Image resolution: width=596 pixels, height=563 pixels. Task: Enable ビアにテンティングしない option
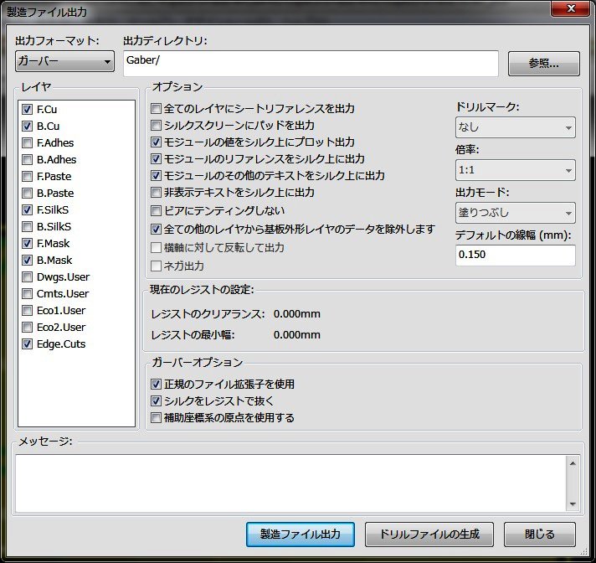pos(156,211)
